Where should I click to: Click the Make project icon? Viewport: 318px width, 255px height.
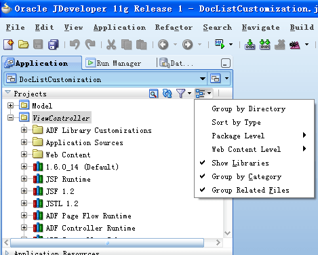(x=250, y=44)
